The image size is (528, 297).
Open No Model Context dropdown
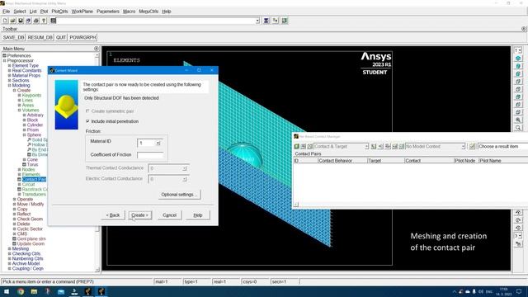click(x=463, y=147)
